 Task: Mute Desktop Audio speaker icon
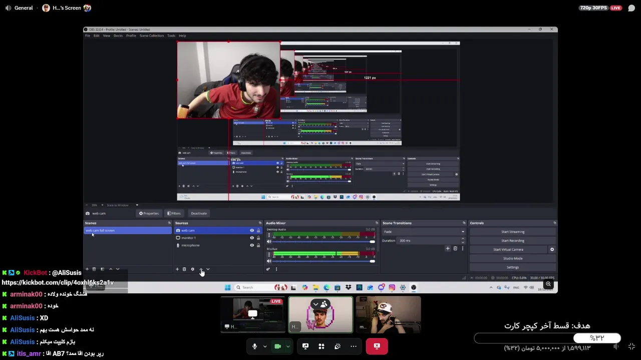(x=269, y=241)
